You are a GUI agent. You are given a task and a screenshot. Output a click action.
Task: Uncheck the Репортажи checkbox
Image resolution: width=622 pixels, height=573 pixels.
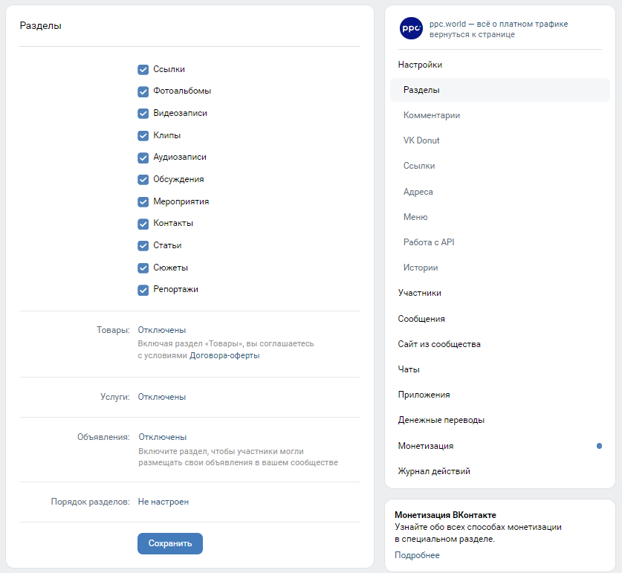(143, 290)
